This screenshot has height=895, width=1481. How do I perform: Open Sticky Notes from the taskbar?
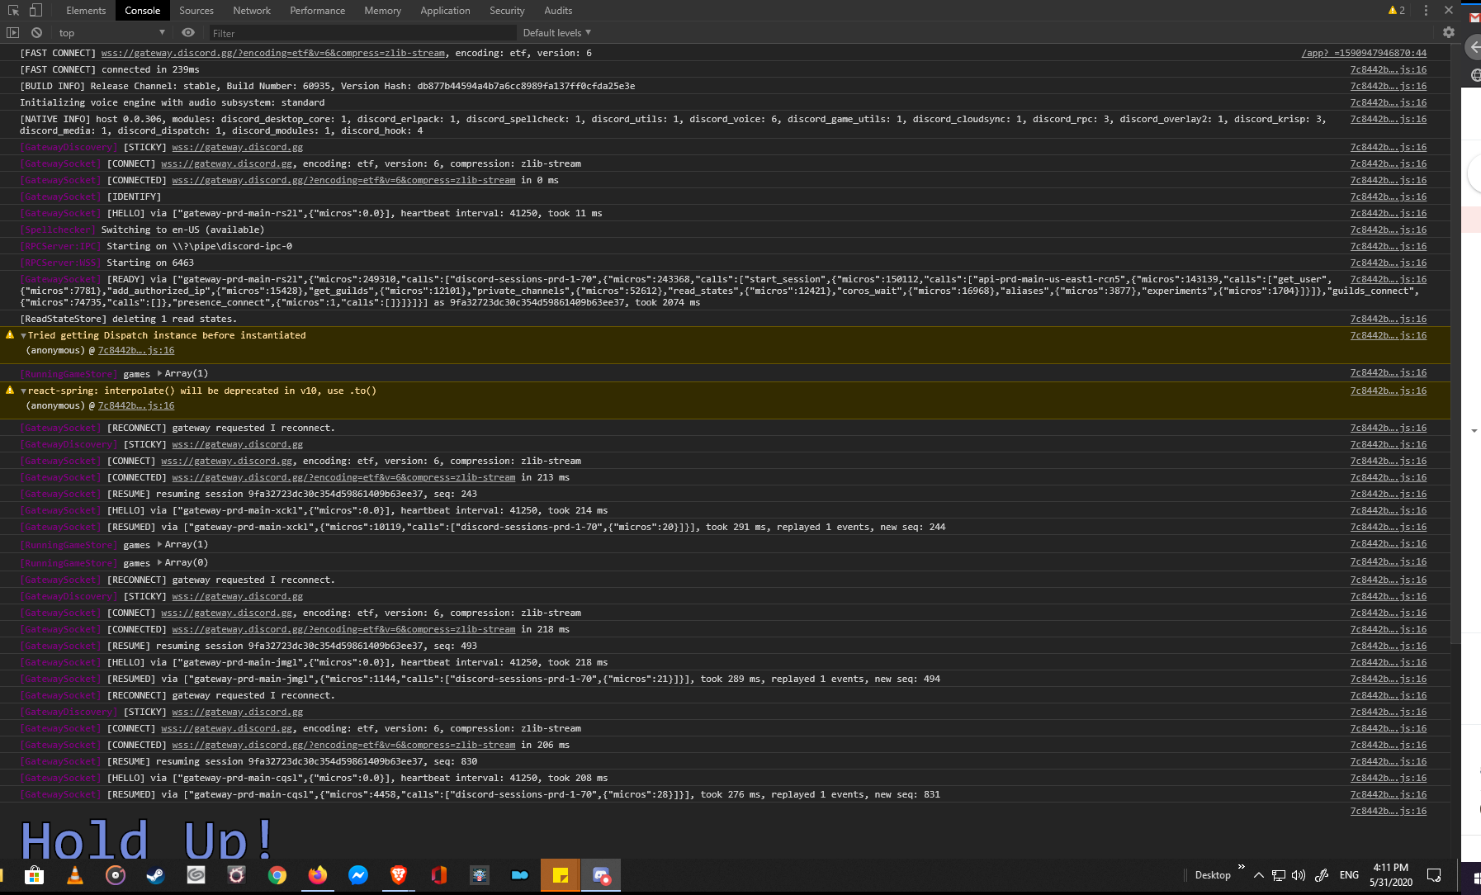pos(561,875)
